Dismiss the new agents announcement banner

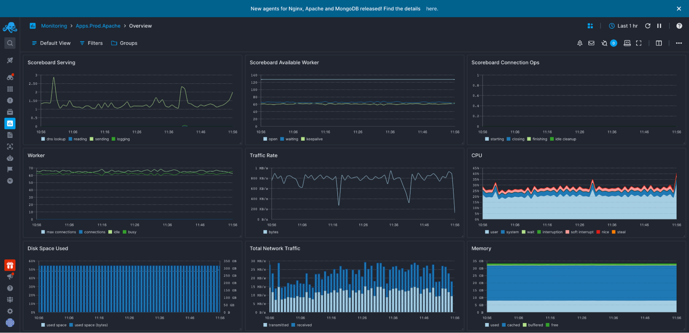tap(679, 9)
